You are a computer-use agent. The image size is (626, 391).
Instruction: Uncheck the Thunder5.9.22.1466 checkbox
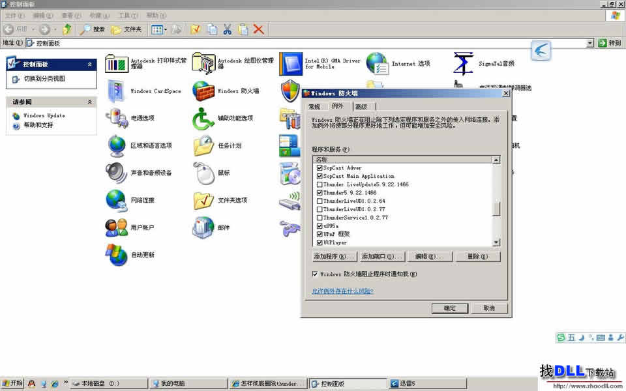point(320,193)
